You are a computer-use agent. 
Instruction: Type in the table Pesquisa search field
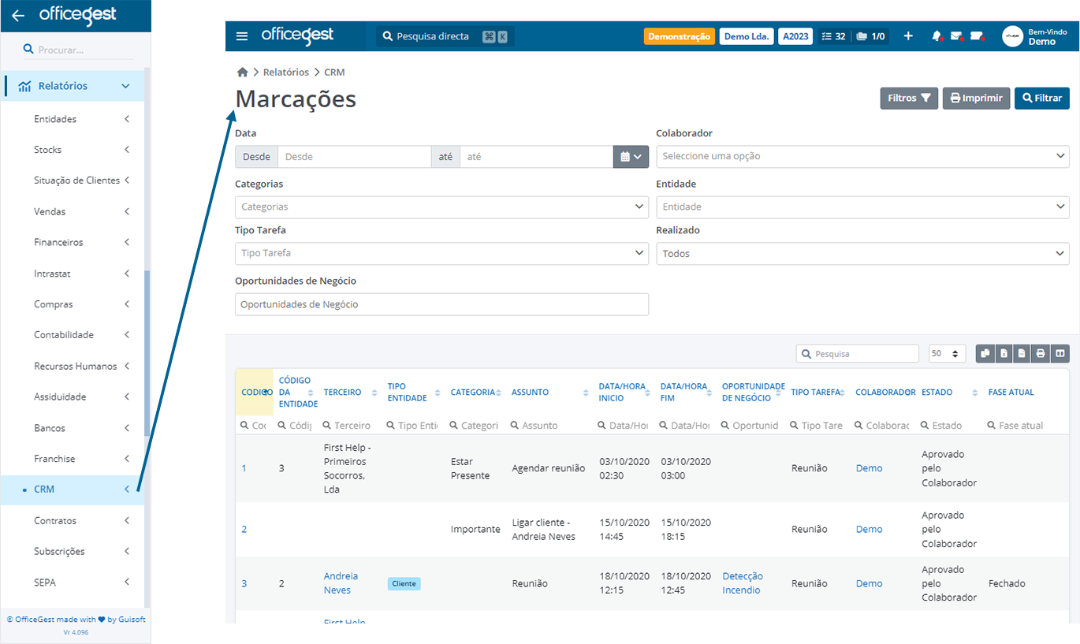(857, 353)
